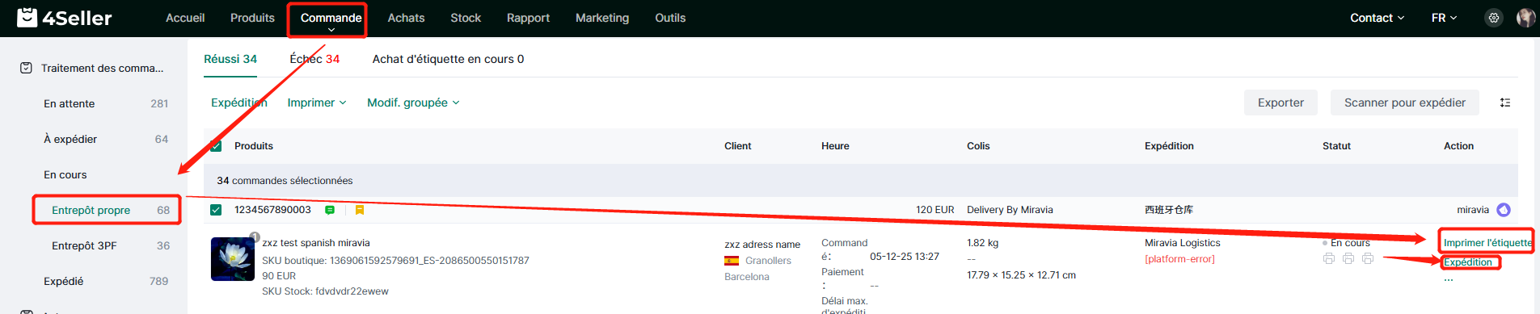Go to the Accueil menu
This screenshot has width=1540, height=314.
tap(185, 18)
